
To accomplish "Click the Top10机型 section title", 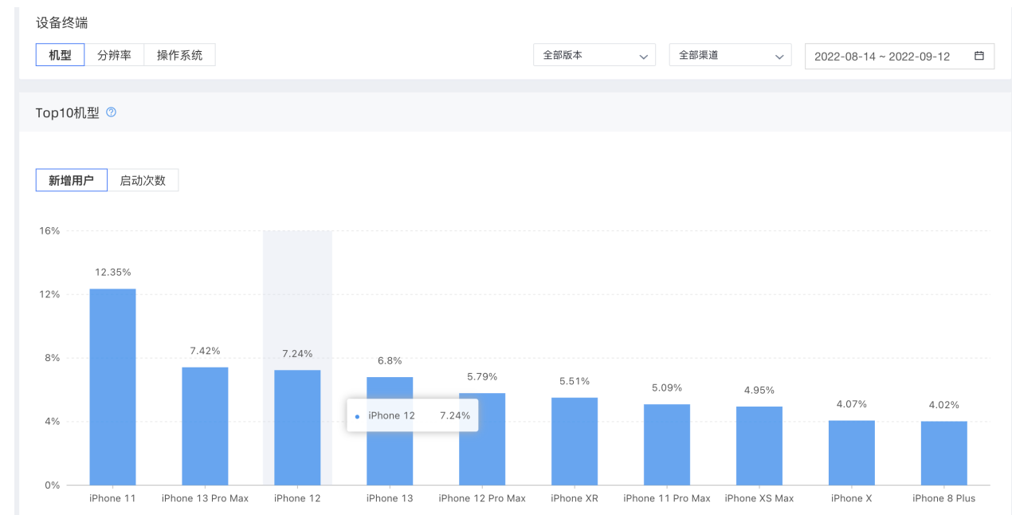I will pyautogui.click(x=68, y=112).
